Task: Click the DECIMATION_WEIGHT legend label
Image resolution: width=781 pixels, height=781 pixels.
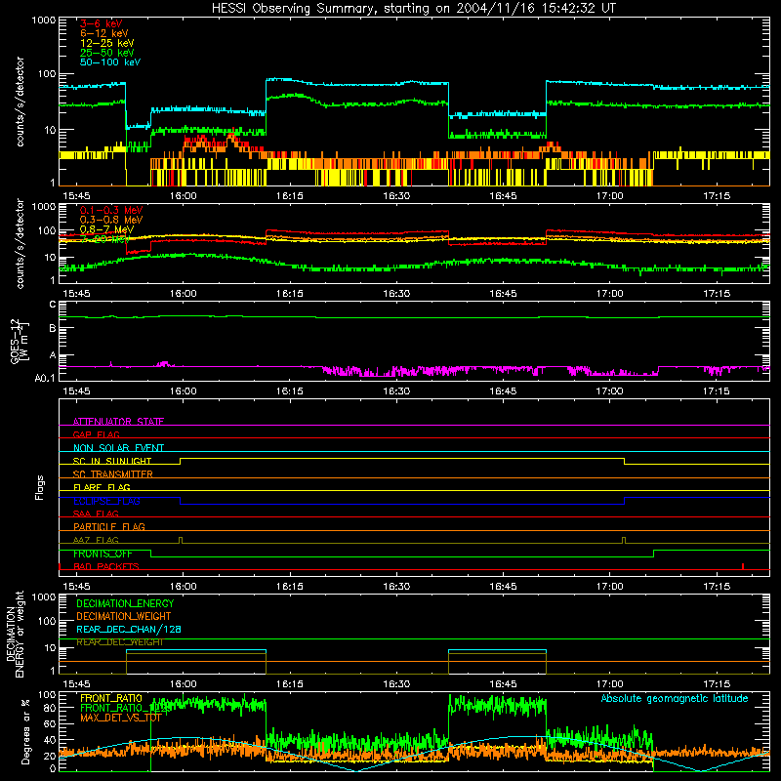Action: click(x=124, y=616)
